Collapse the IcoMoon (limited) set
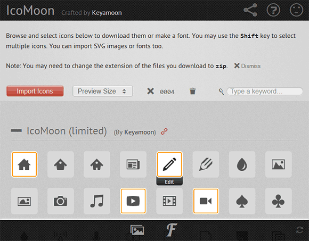The width and height of the screenshot is (309, 241). pos(17,130)
